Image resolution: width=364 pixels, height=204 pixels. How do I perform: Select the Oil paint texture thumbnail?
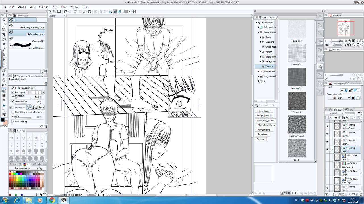297,101
